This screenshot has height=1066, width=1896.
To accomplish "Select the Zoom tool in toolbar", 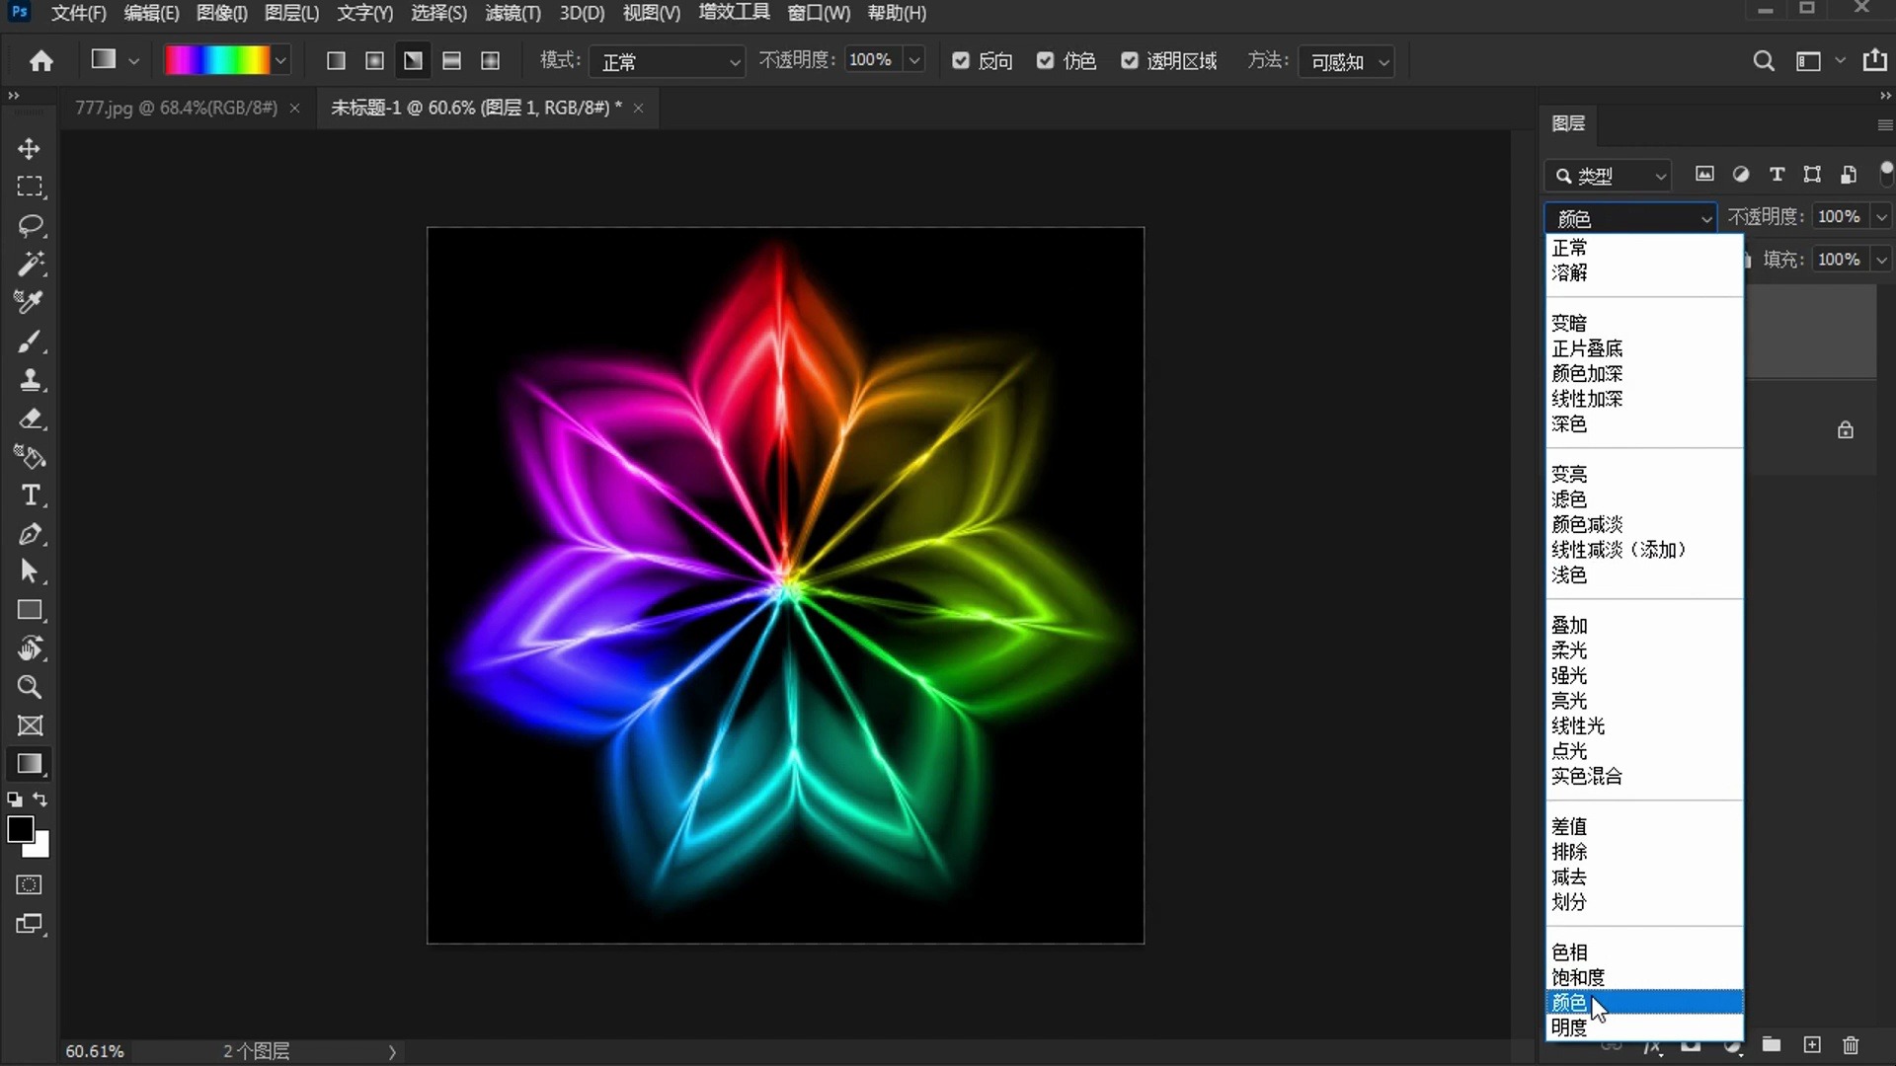I will pos(30,687).
